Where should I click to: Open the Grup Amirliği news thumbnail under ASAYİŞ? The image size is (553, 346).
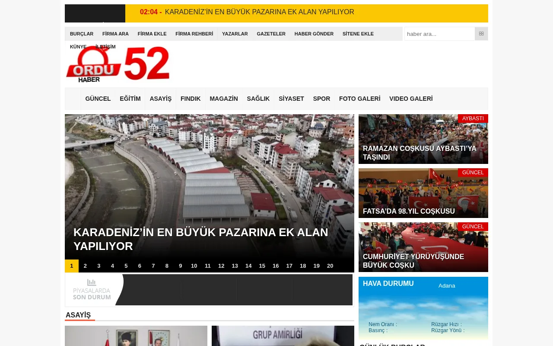tap(283, 336)
